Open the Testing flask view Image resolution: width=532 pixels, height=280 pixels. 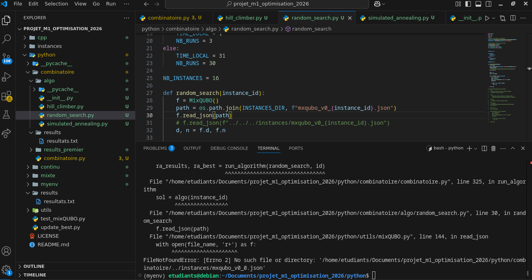click(7, 115)
